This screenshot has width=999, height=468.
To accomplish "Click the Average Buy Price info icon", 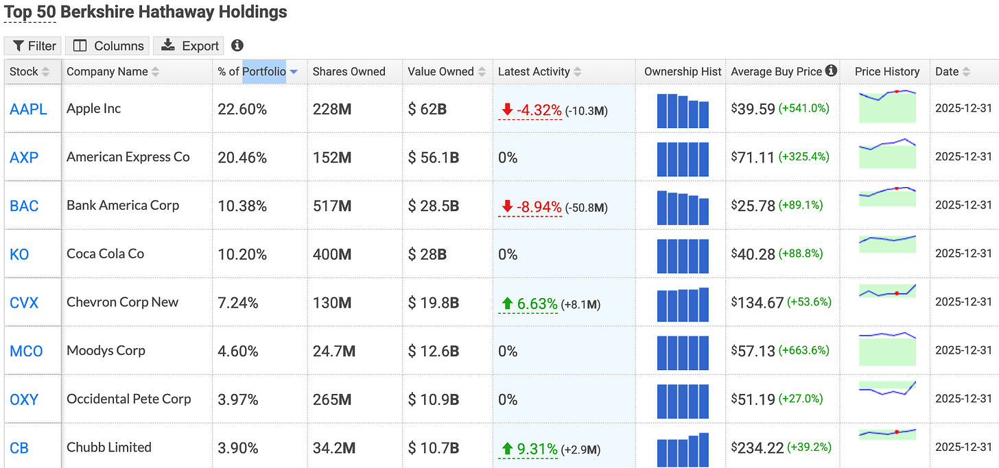I will [831, 71].
